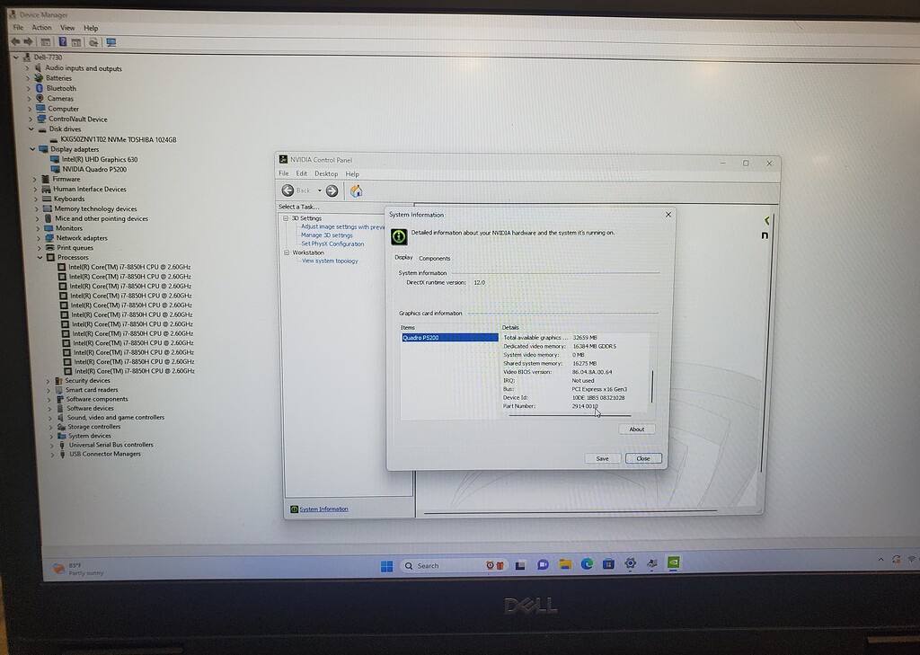The height and width of the screenshot is (655, 920).
Task: Select the KXG50ZNV1T02 NVMe TOSHIBA drive
Action: pos(119,139)
